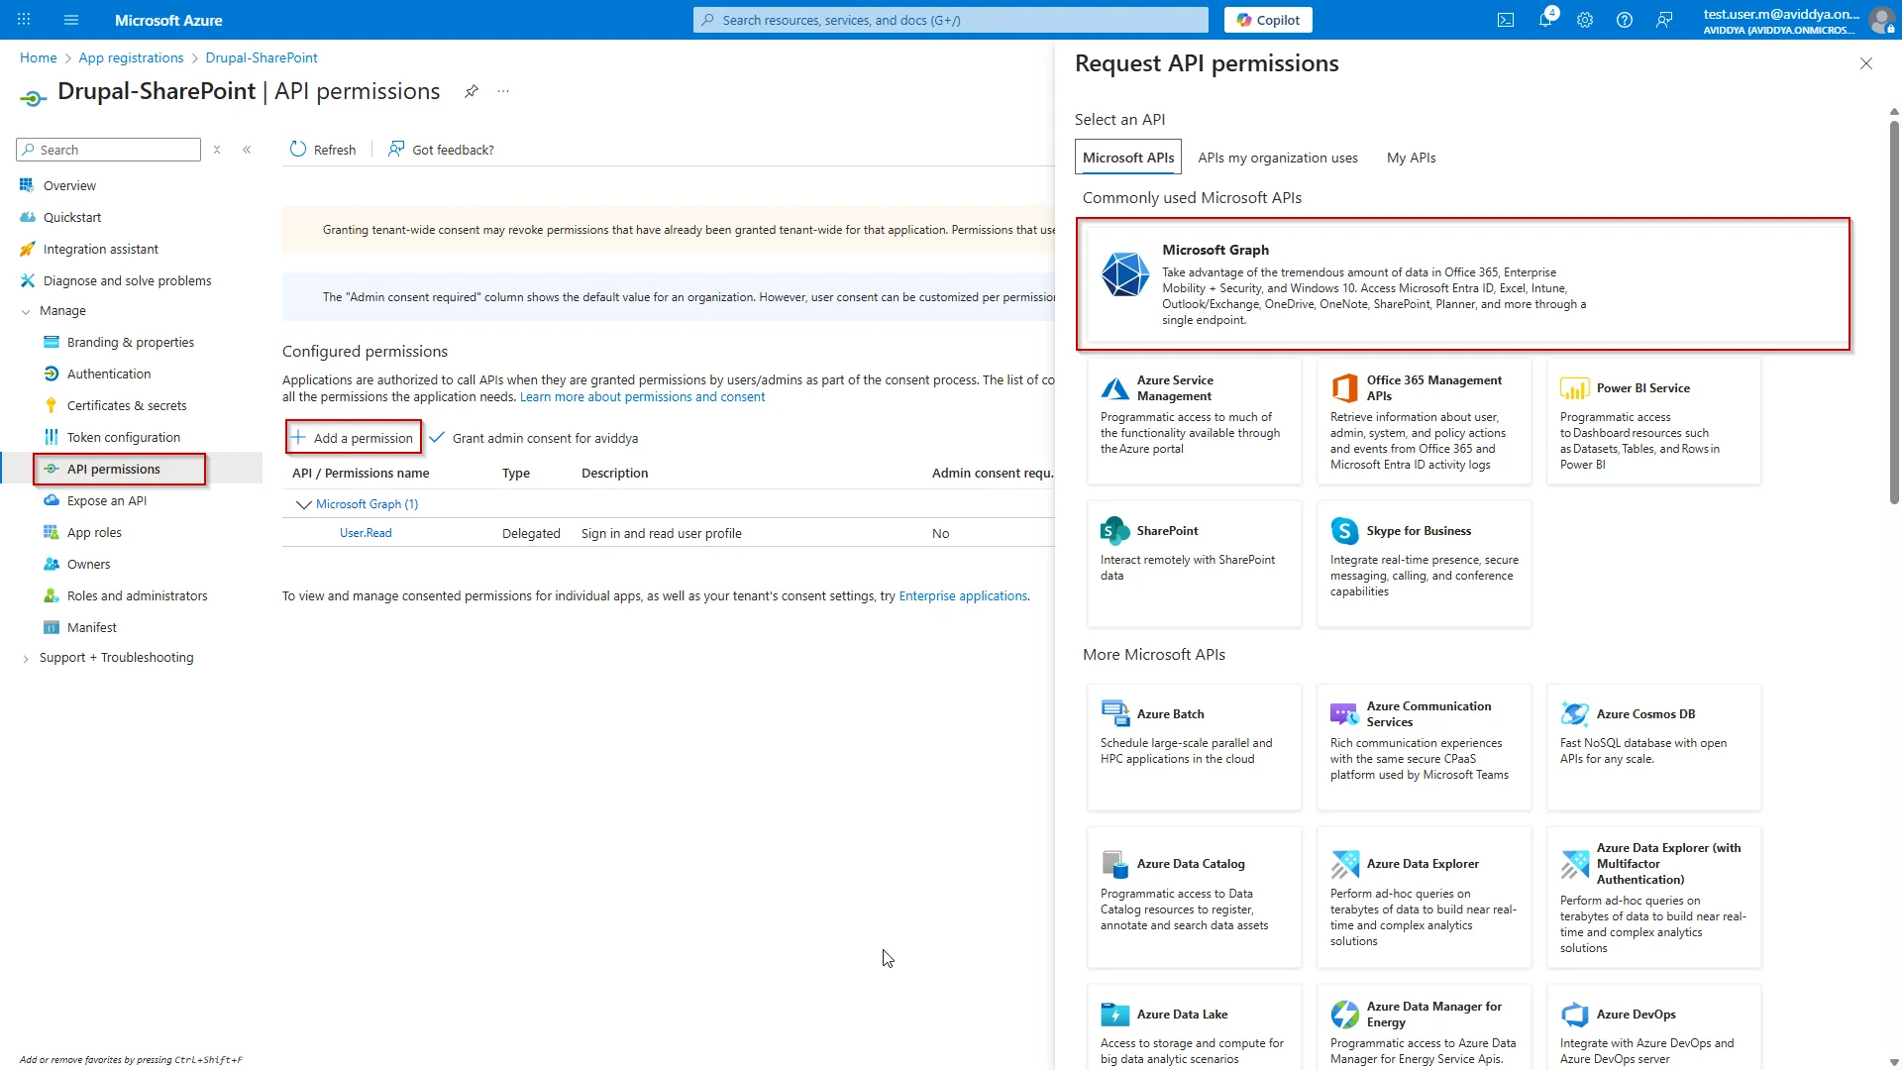The width and height of the screenshot is (1902, 1070).
Task: Collapse the Microsoft Graph (1) permission group
Action: (303, 504)
